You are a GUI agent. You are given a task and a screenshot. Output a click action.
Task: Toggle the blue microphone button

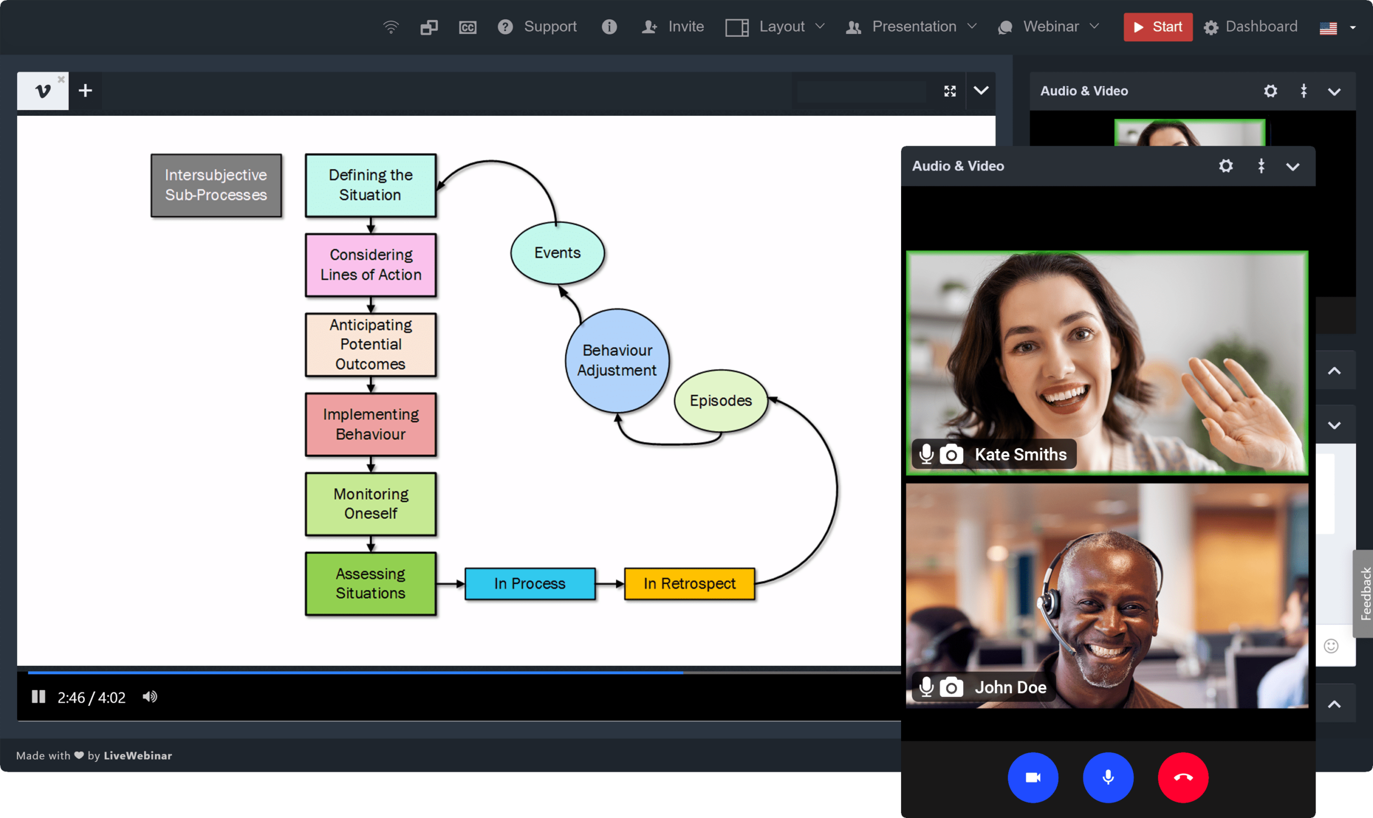(x=1108, y=777)
